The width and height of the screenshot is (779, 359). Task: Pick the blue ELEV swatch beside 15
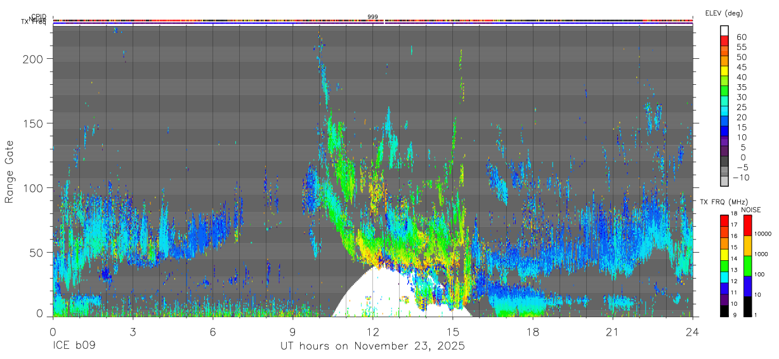pyautogui.click(x=724, y=120)
